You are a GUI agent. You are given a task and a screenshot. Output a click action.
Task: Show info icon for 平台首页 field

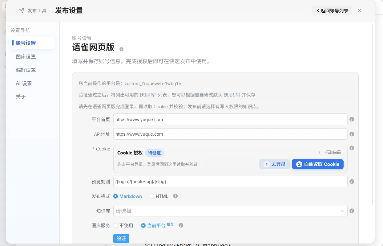point(352,119)
